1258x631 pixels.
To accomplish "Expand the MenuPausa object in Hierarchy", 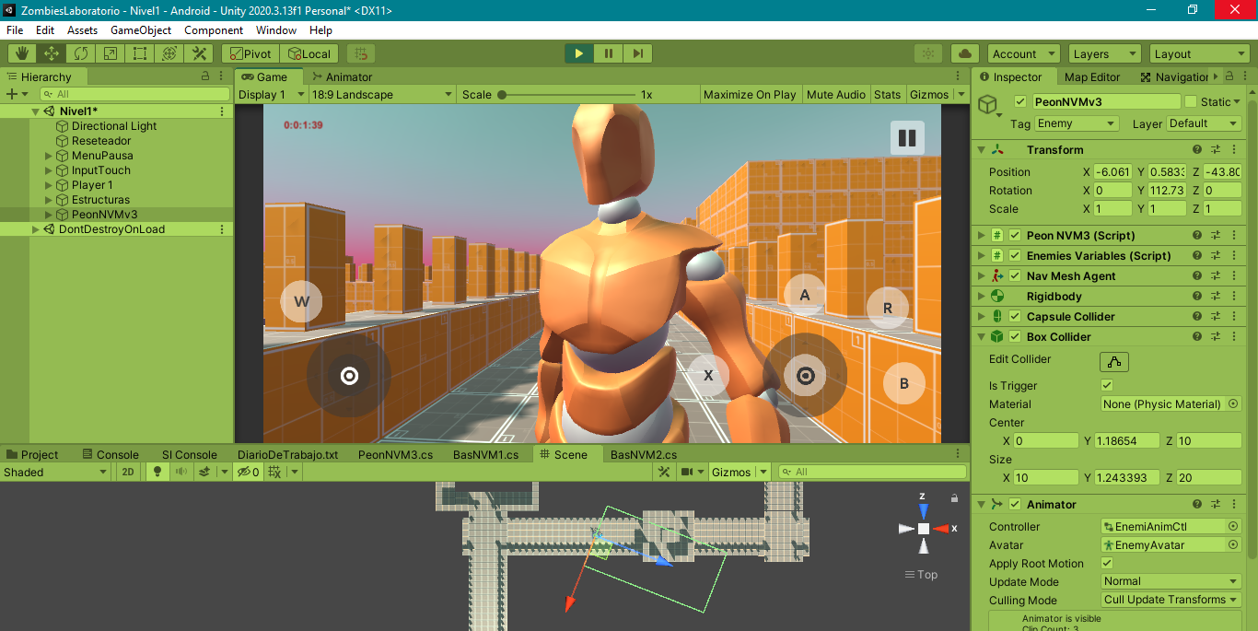I will tap(49, 156).
